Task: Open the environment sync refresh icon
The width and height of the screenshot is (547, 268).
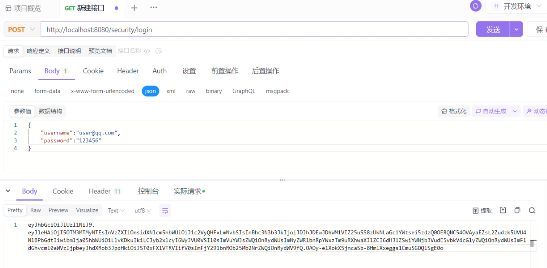Action: point(475,6)
